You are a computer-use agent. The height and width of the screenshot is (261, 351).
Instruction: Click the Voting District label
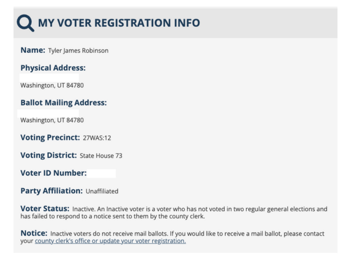tap(49, 156)
